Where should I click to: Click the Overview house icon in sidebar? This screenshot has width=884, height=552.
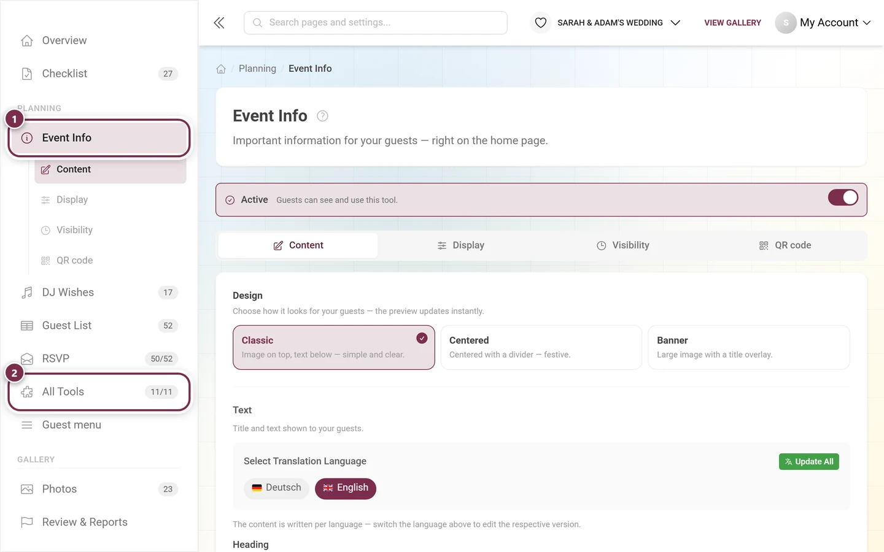pyautogui.click(x=27, y=40)
